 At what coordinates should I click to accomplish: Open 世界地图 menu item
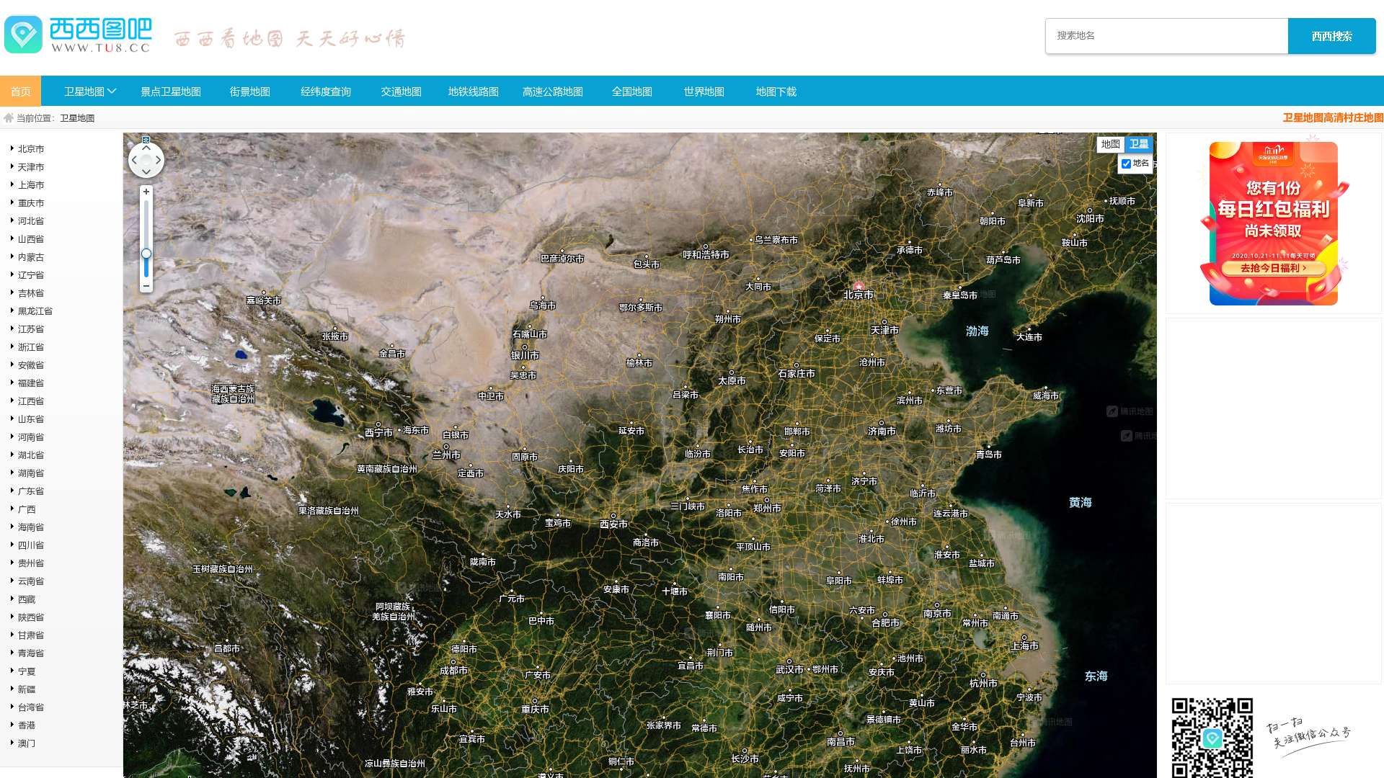coord(704,91)
